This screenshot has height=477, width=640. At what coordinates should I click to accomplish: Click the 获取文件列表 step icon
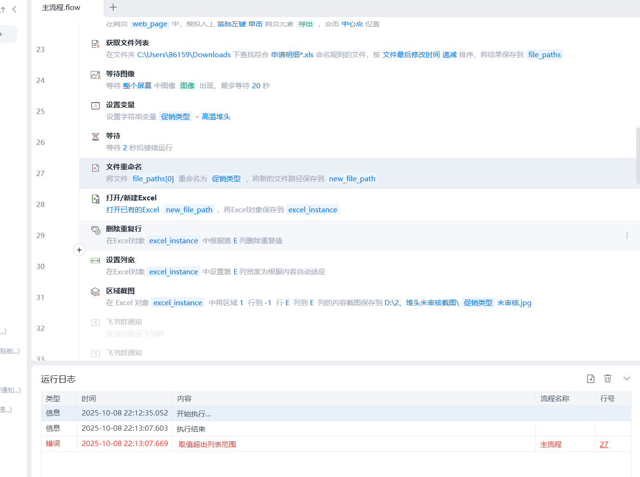(96, 44)
